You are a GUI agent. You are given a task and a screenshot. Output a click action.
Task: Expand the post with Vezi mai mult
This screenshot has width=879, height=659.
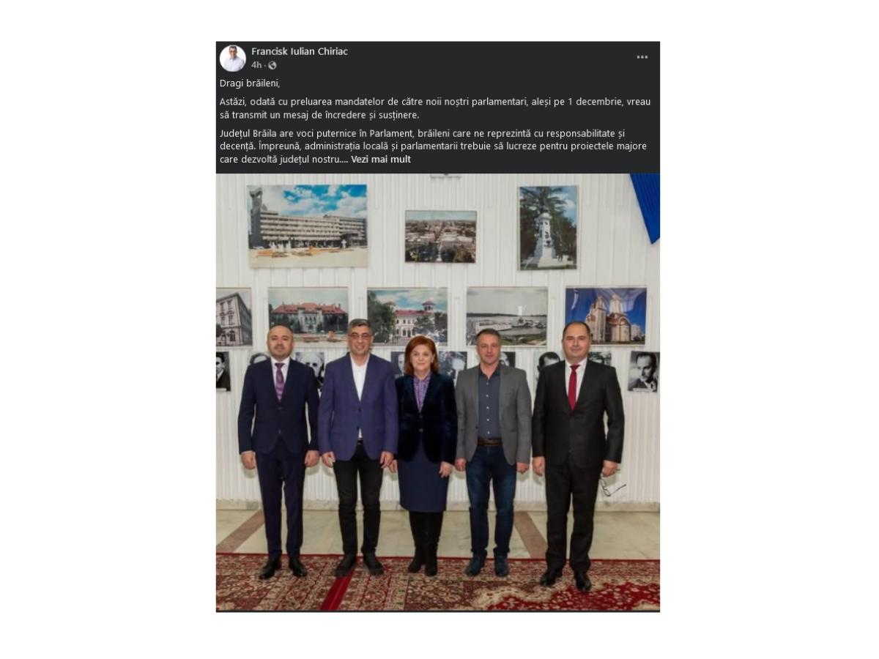click(x=381, y=160)
